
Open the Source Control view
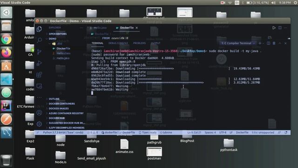click(x=39, y=52)
